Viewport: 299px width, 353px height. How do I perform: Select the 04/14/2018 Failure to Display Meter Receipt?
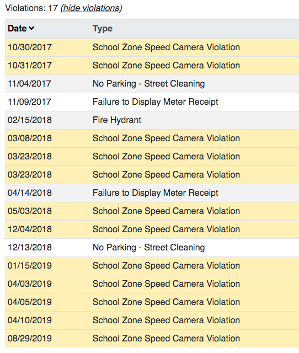pyautogui.click(x=152, y=193)
